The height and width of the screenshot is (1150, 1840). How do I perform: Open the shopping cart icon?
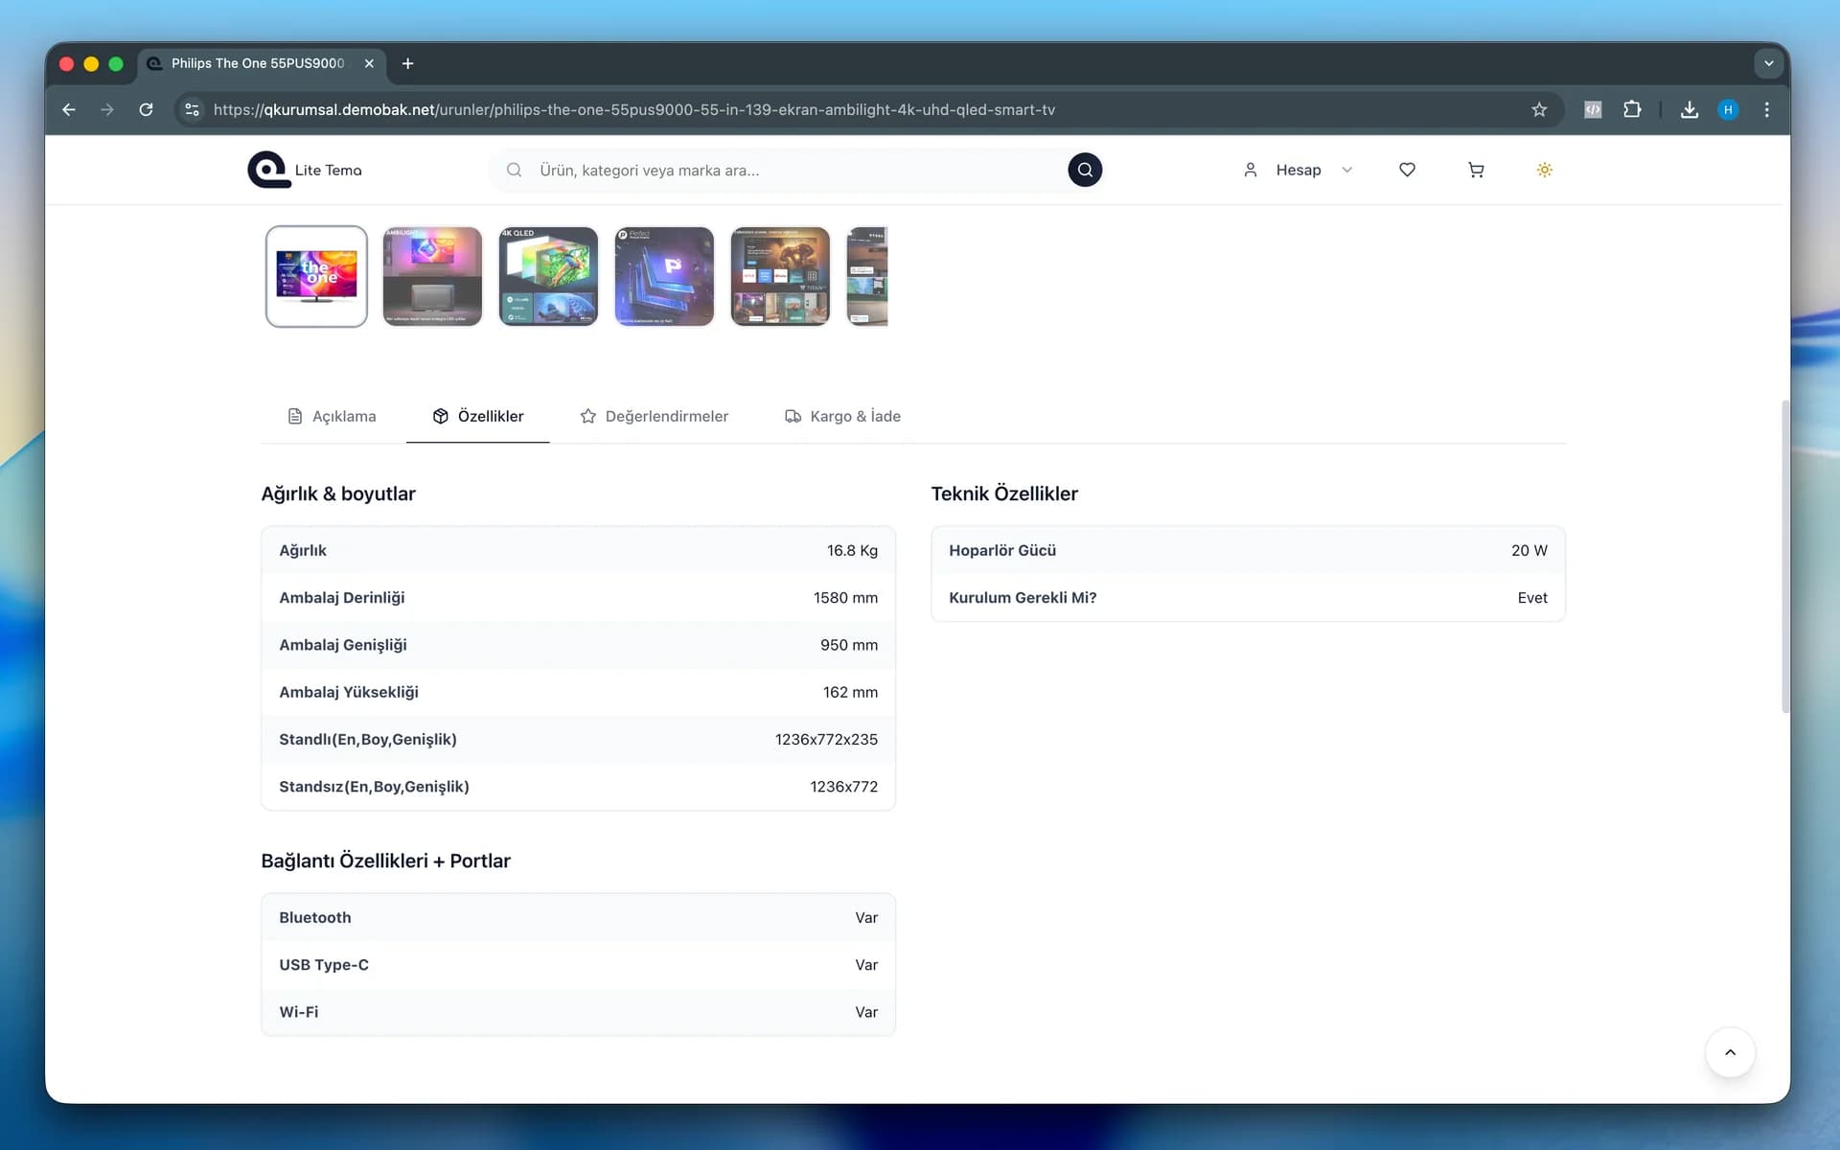coord(1476,170)
